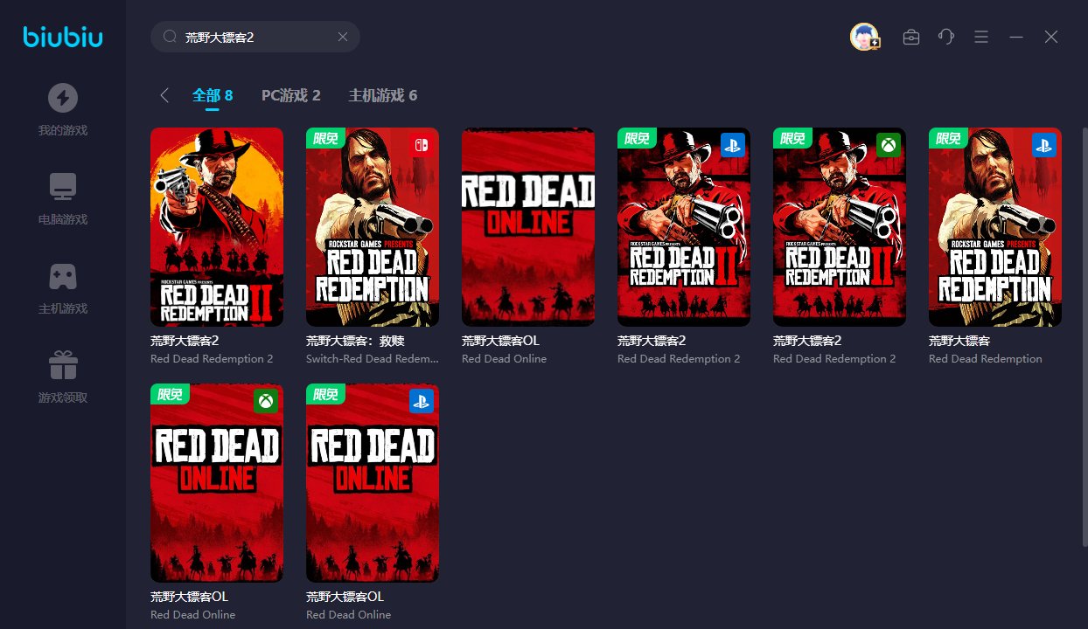The image size is (1088, 629).
Task: Open 游戏领取 gift box sidebar icon
Action: [x=62, y=365]
